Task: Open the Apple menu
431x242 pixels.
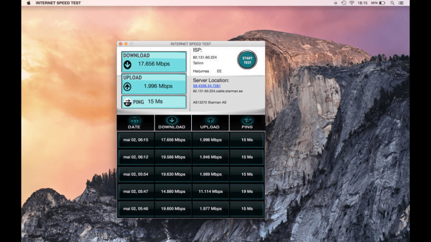Action: pyautogui.click(x=29, y=3)
